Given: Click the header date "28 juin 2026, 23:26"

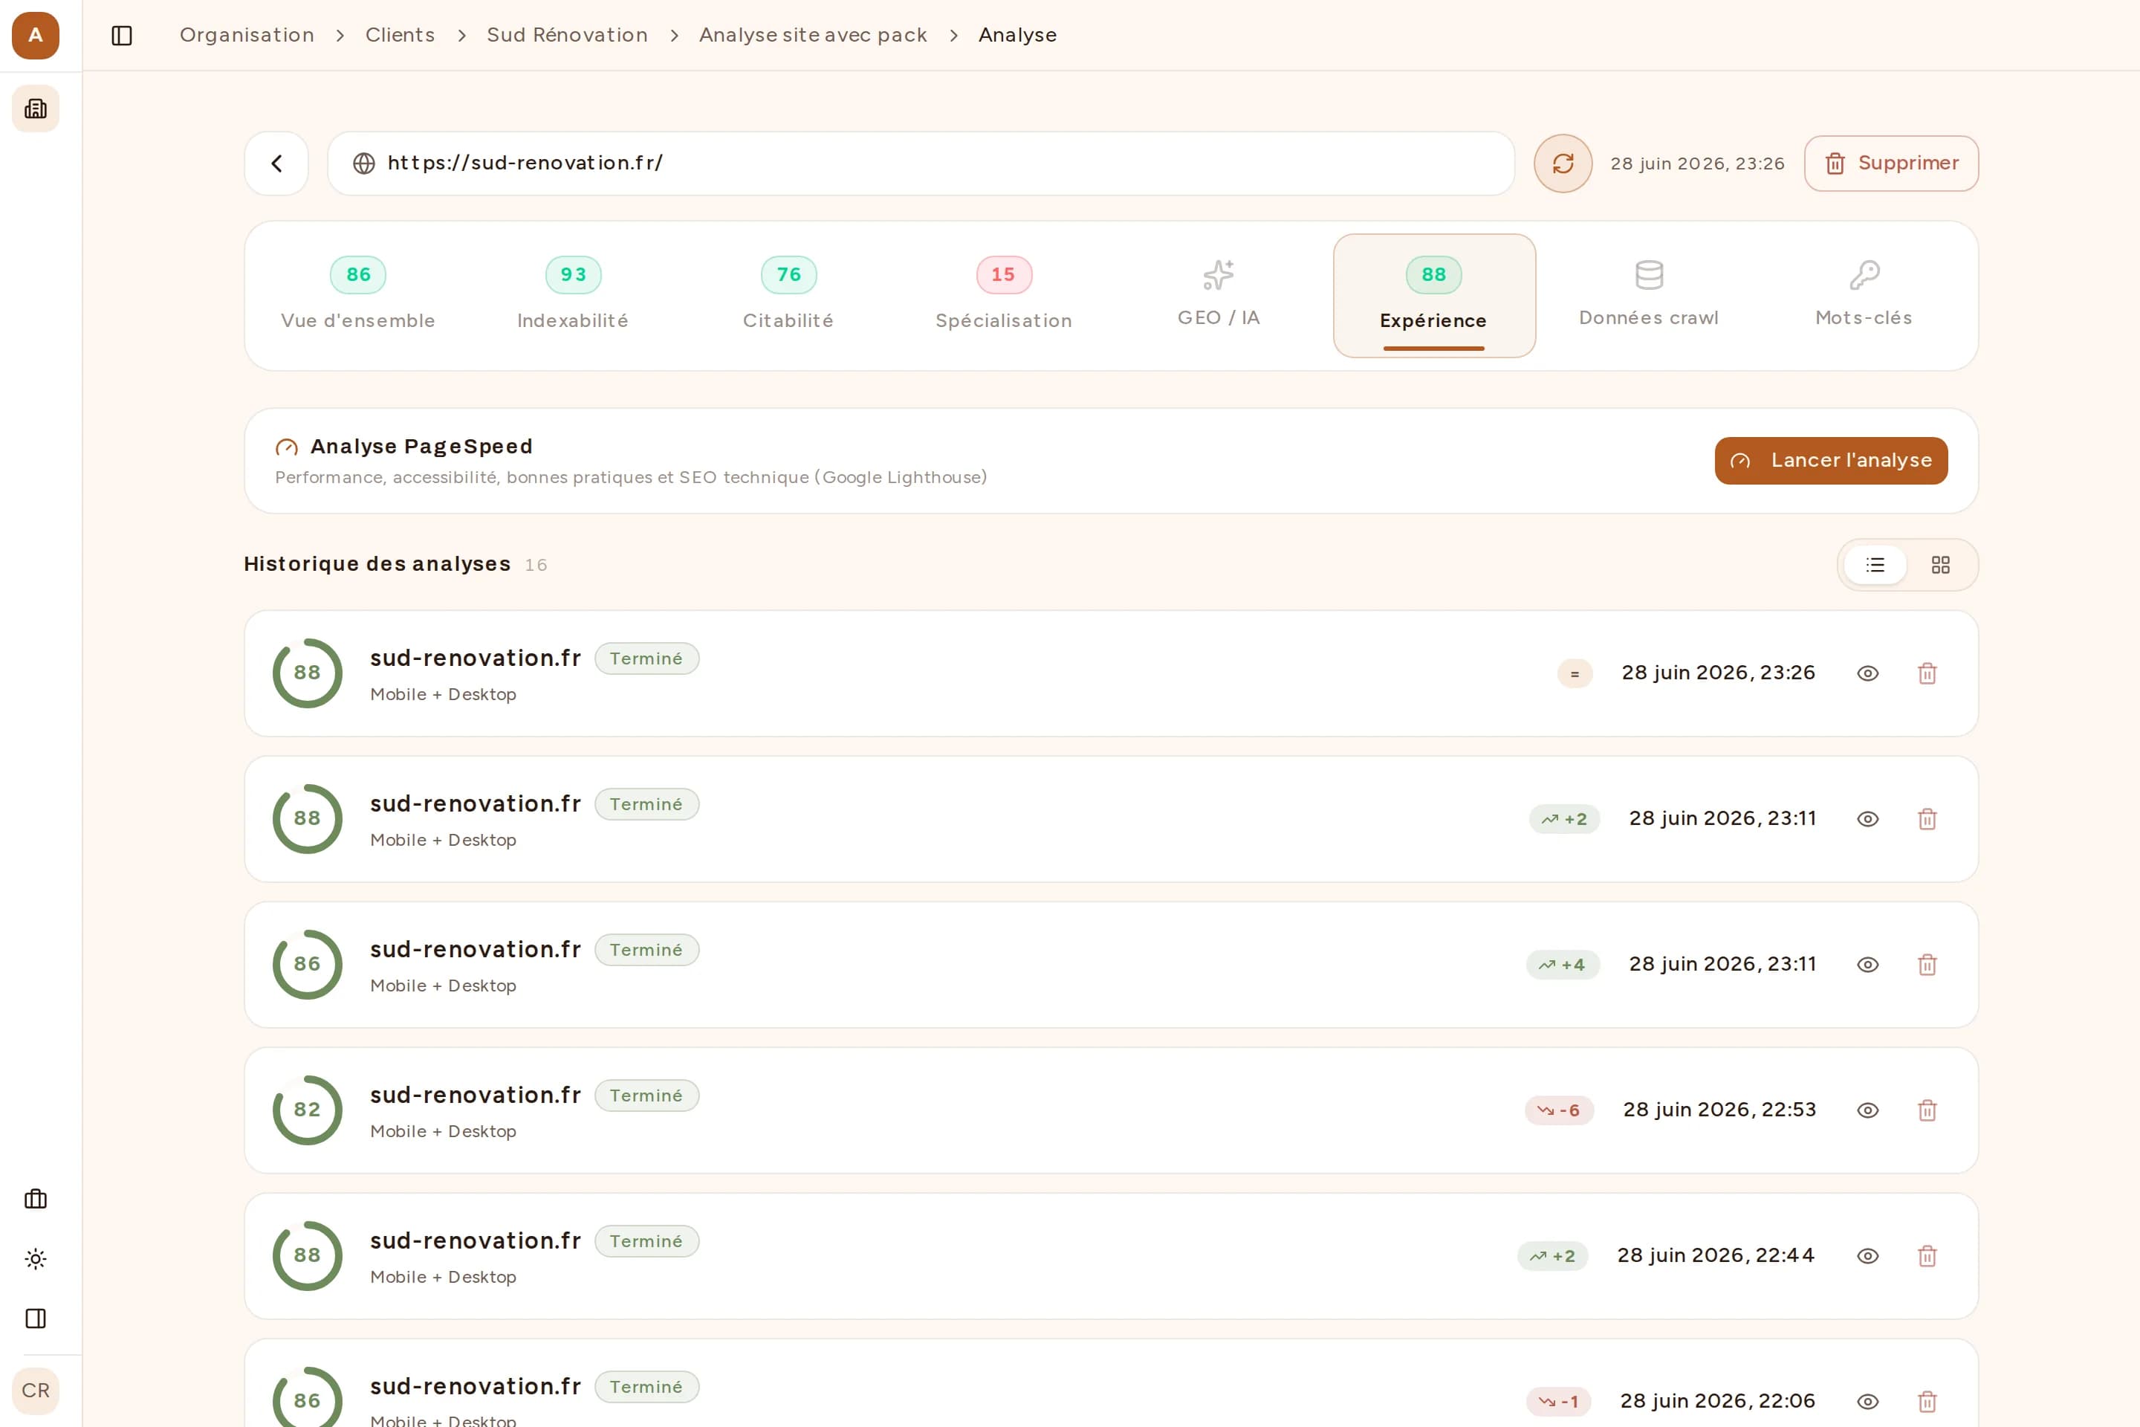Looking at the screenshot, I should pyautogui.click(x=1697, y=164).
